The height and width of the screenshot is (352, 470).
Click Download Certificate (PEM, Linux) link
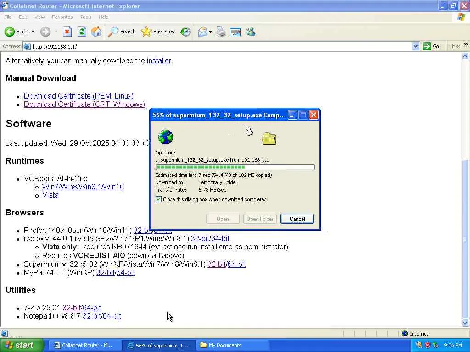78,96
